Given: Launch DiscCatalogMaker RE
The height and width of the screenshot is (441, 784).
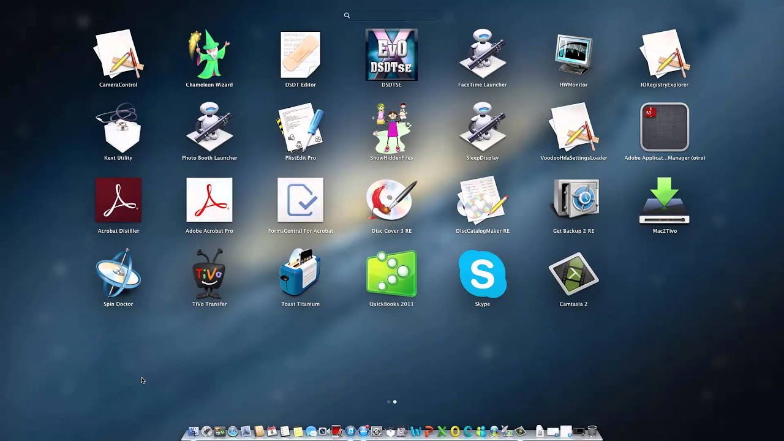Looking at the screenshot, I should pyautogui.click(x=483, y=200).
